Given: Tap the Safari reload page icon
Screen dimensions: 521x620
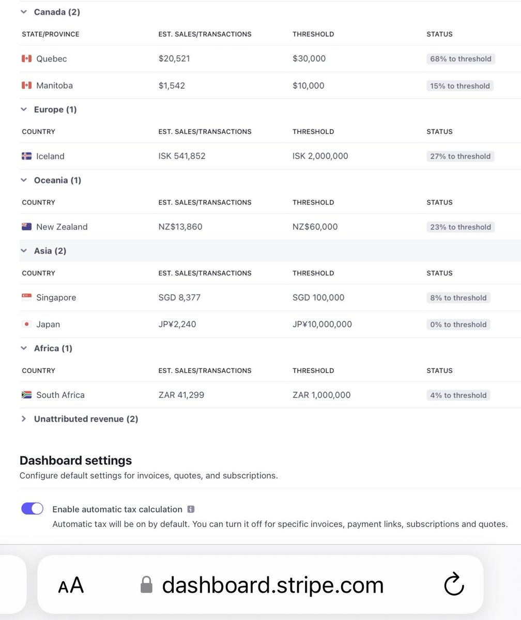Looking at the screenshot, I should point(454,585).
